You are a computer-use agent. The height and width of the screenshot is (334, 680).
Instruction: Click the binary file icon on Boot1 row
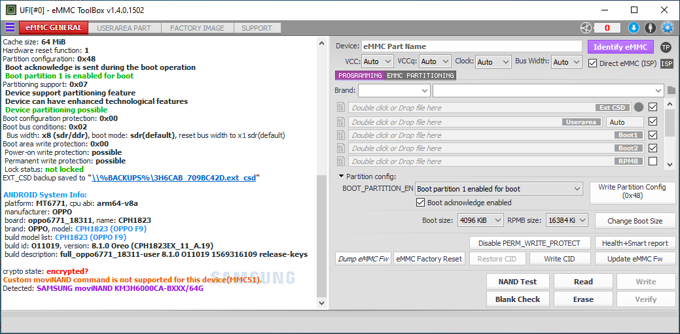tap(341, 135)
